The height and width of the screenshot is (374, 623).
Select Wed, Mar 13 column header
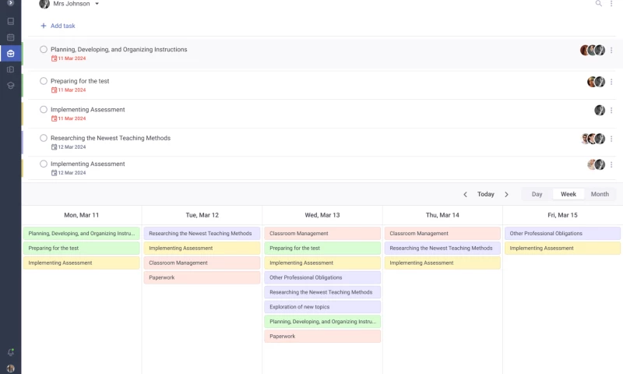(322, 215)
